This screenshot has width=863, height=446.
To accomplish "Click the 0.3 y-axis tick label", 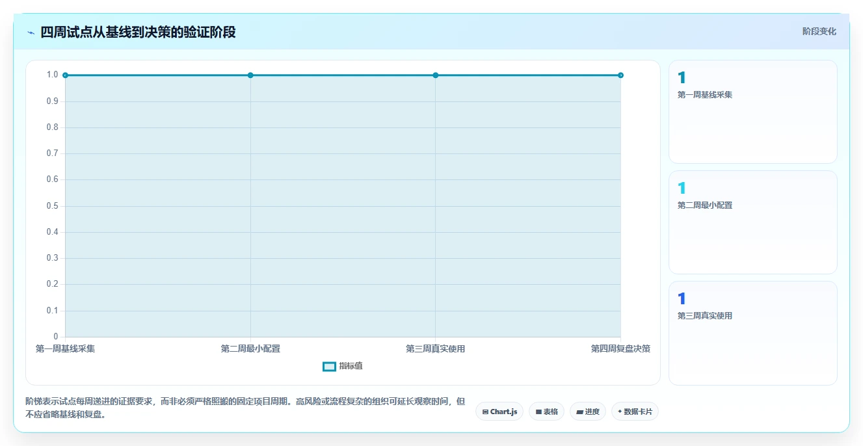I will [x=52, y=258].
